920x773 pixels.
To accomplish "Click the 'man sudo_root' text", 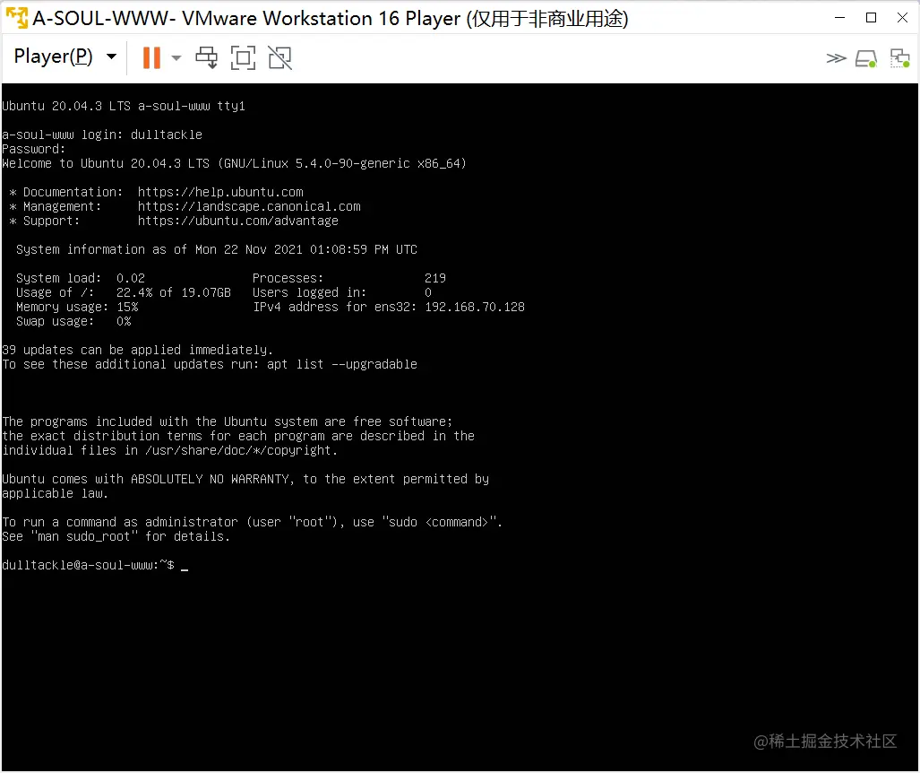I will (x=84, y=536).
